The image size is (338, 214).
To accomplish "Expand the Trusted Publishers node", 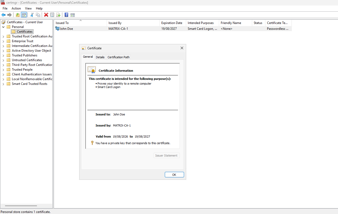I will (3, 55).
